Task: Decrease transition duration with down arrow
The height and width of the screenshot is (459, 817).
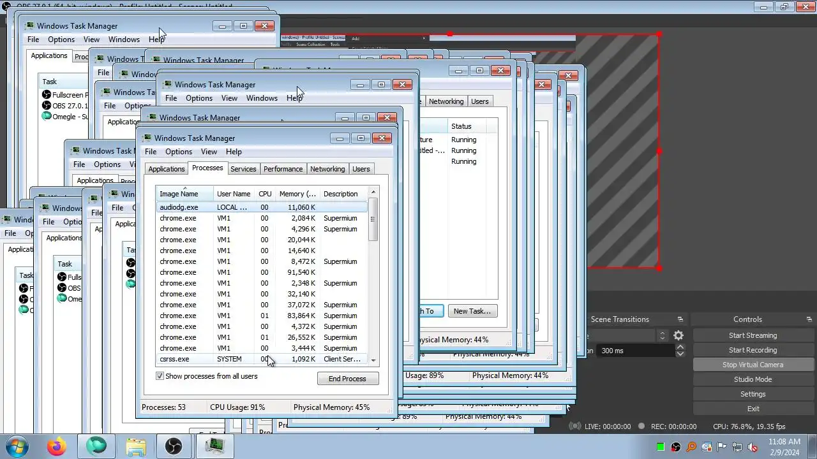Action: [680, 354]
